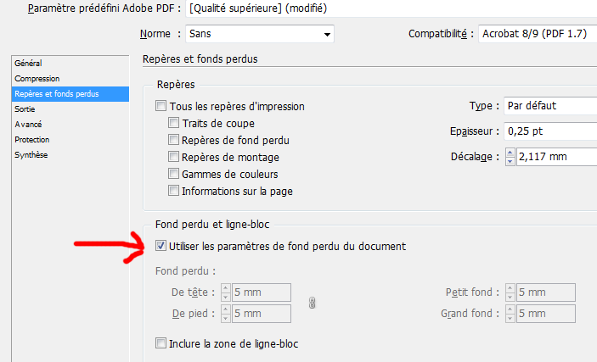Image resolution: width=597 pixels, height=362 pixels.
Task: Increase Décalage value with up stepper arrow
Action: click(x=510, y=153)
